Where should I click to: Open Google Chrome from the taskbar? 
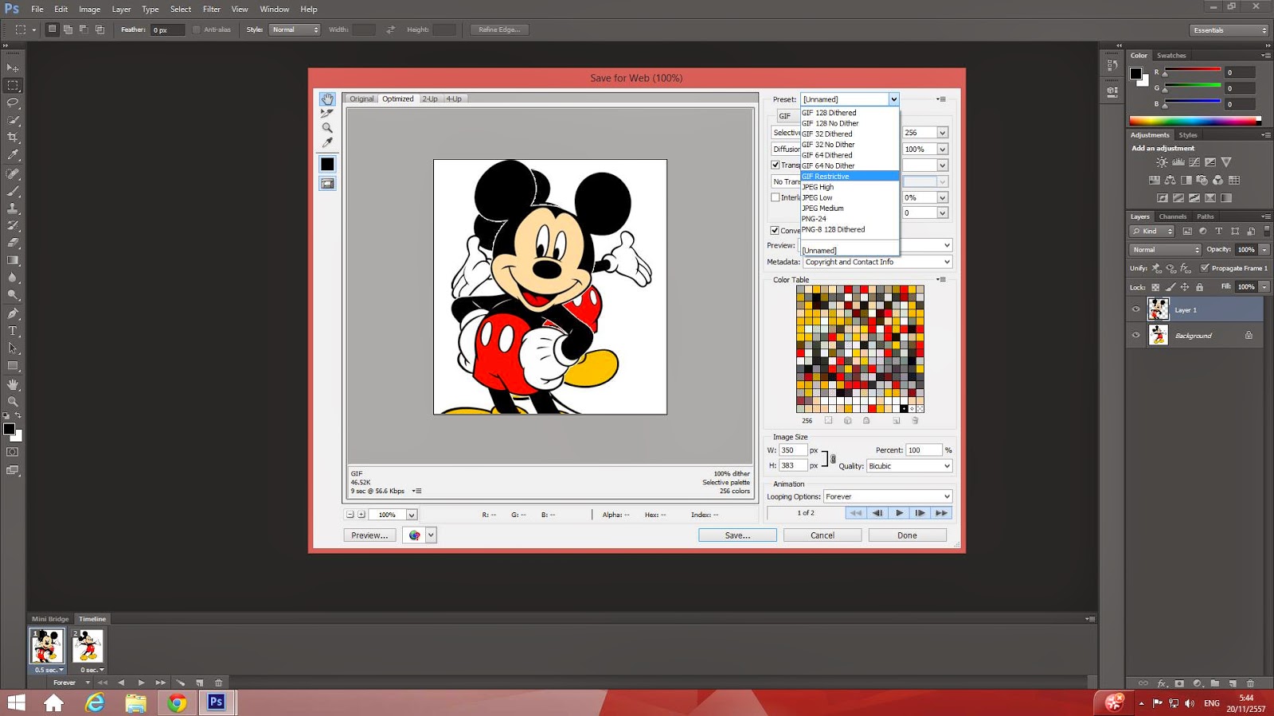177,702
